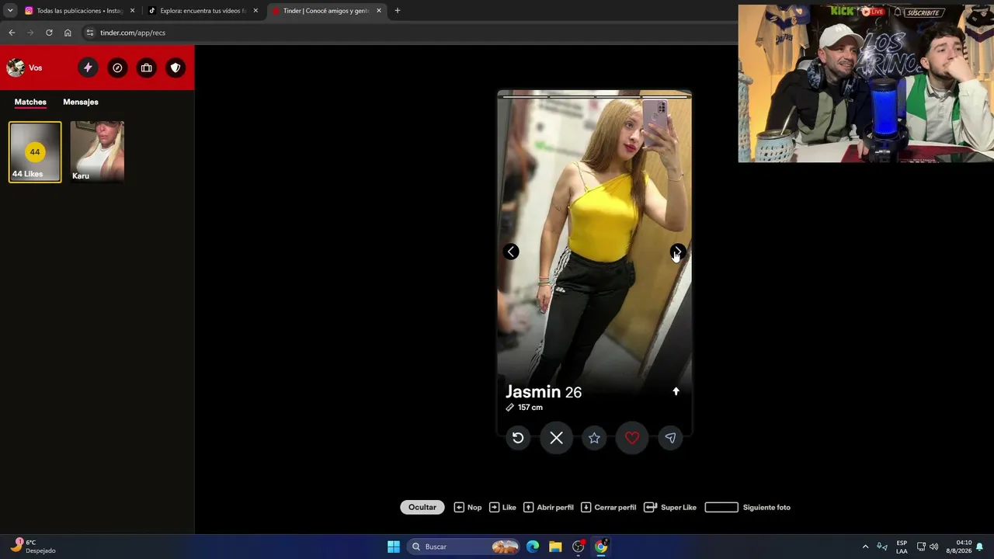Screen dimensions: 994x559
Task: Open Microsoft Edge from taskbar
Action: click(533, 547)
